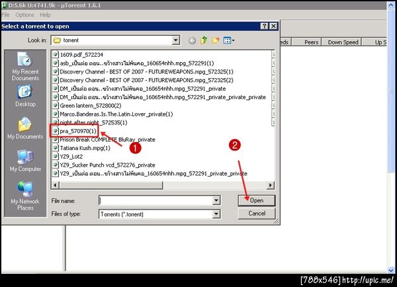Screen dimensions: 397x287
Task: Click the YZ9_Lot2 torrent file icon
Action: 55,156
